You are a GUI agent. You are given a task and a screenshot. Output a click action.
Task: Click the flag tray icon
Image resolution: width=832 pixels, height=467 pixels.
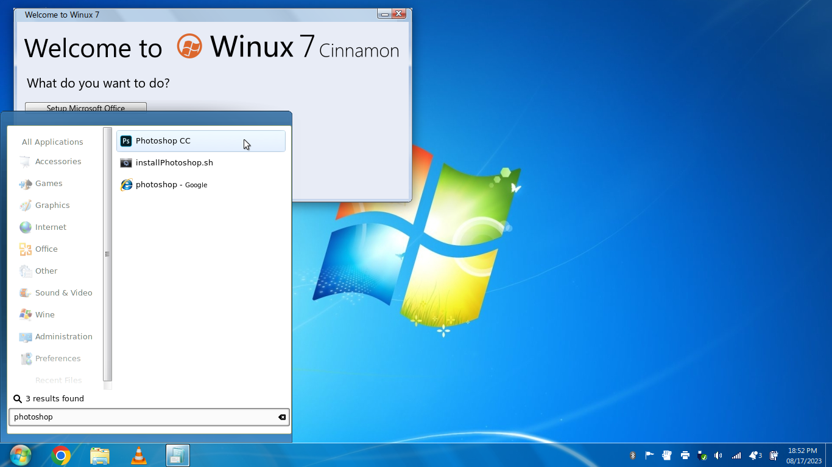coord(649,455)
